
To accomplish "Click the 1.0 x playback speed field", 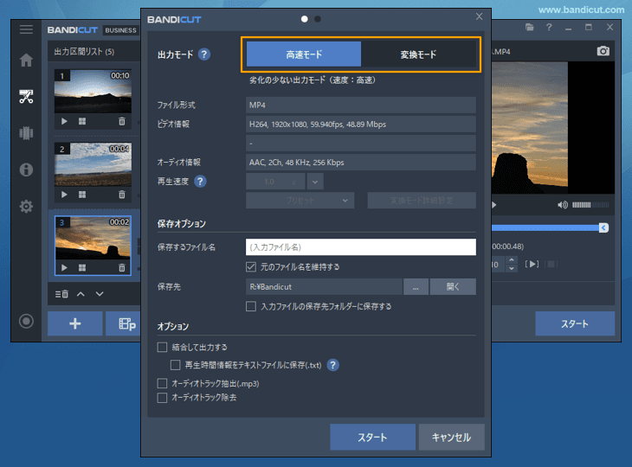I will 276,182.
